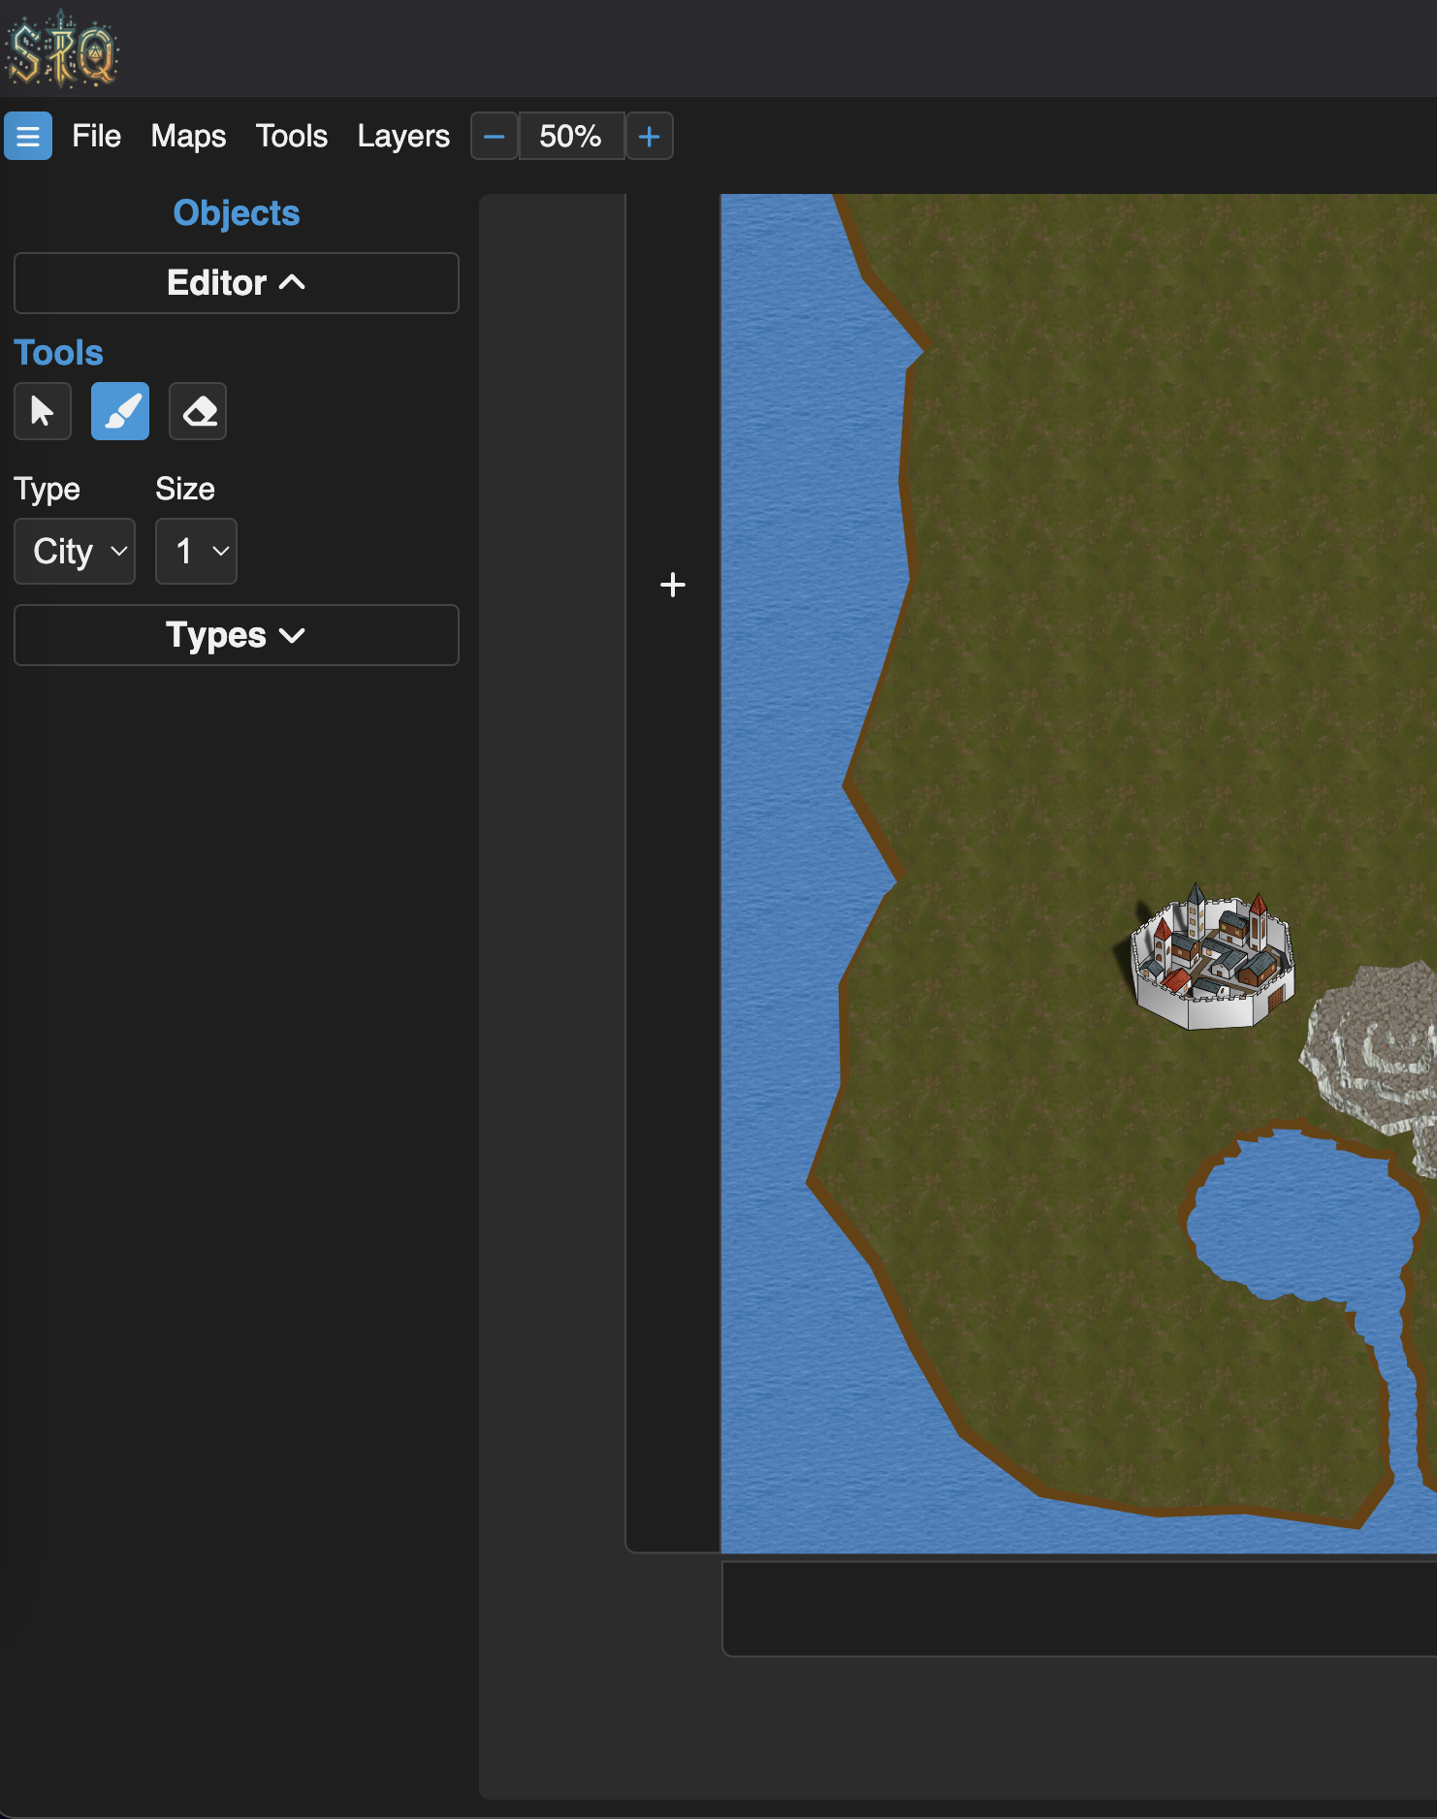Image resolution: width=1437 pixels, height=1819 pixels.
Task: Open the Tools menu
Action: [x=292, y=136]
